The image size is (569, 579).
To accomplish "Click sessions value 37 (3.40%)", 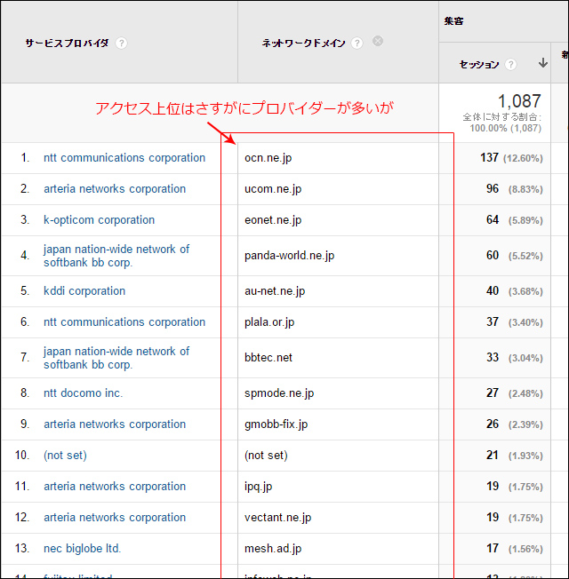I will coord(514,322).
